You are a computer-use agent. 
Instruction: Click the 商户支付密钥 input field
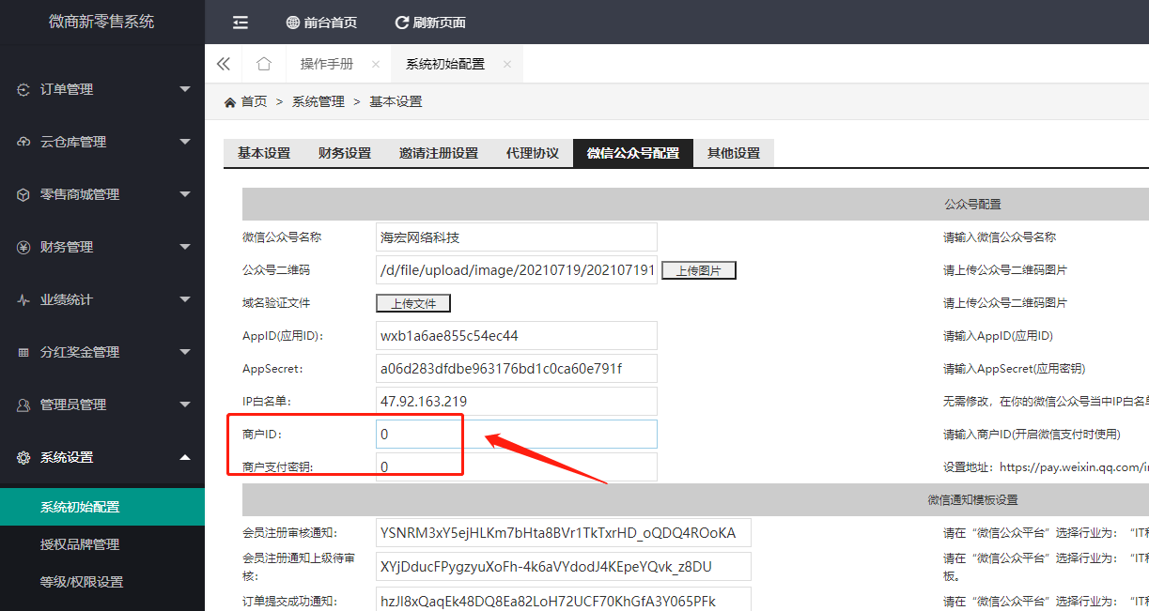point(517,467)
